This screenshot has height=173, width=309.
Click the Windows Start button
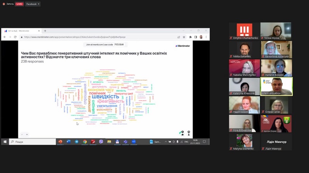pos(5,142)
